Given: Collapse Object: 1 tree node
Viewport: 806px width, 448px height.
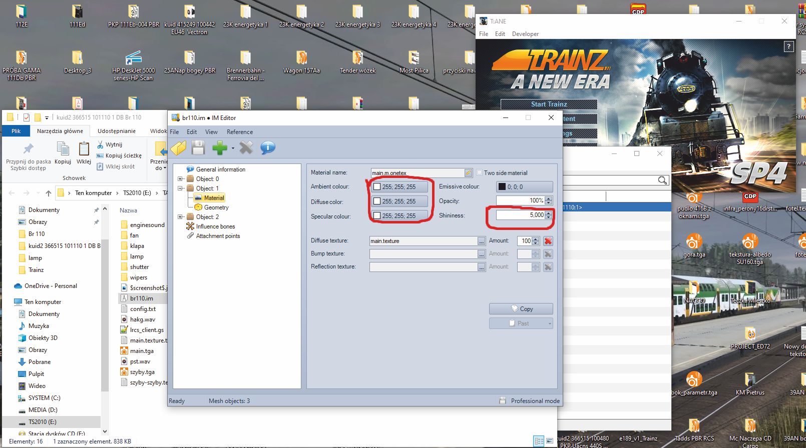Looking at the screenshot, I should coord(181,188).
